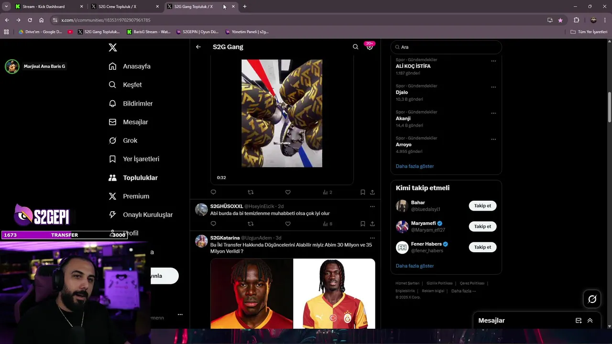Follow Fener Habers with Takip et
This screenshot has height=344, width=612.
pyautogui.click(x=482, y=247)
